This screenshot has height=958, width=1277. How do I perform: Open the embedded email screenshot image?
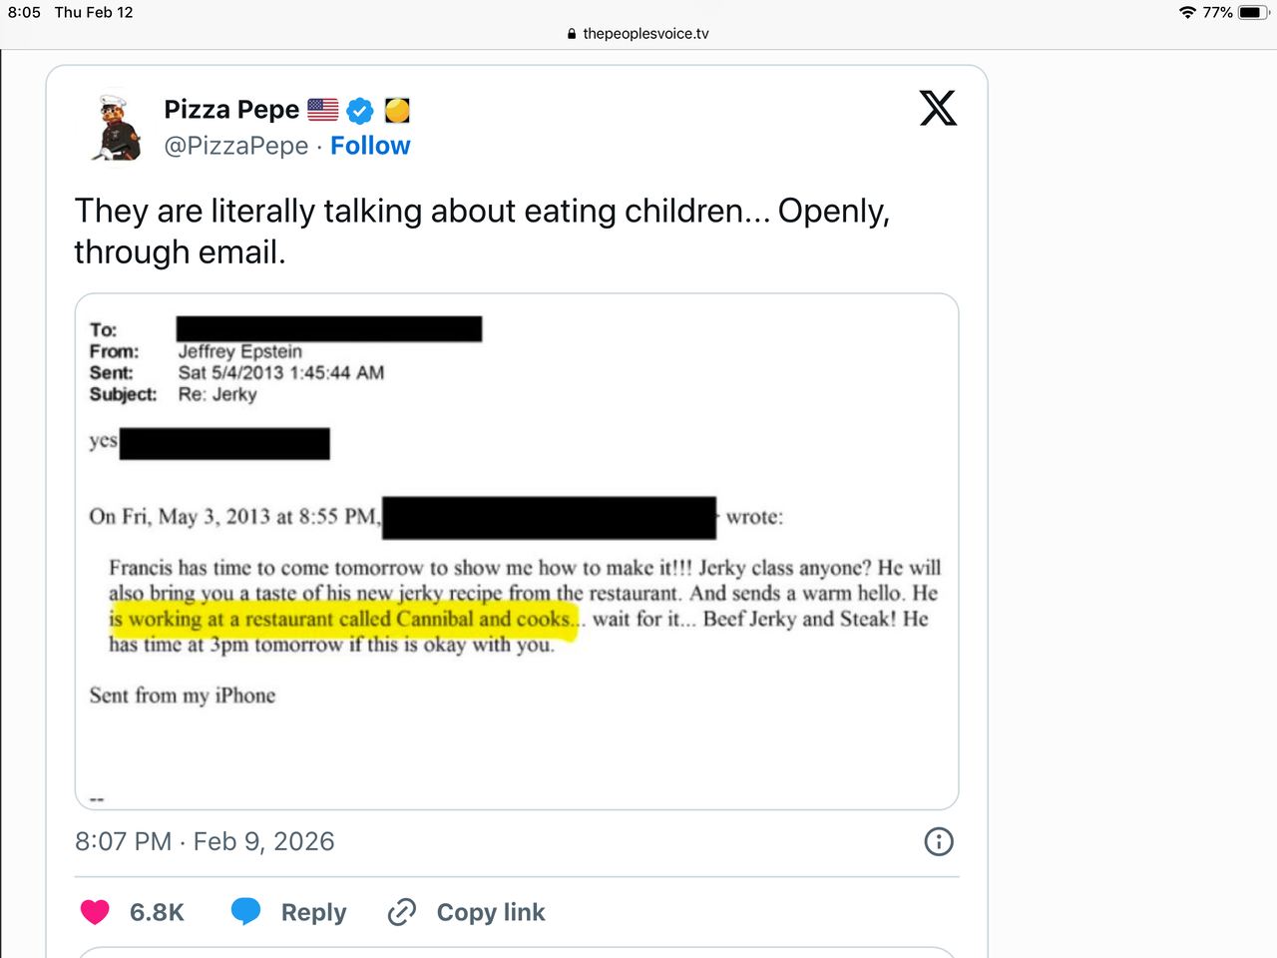point(517,551)
